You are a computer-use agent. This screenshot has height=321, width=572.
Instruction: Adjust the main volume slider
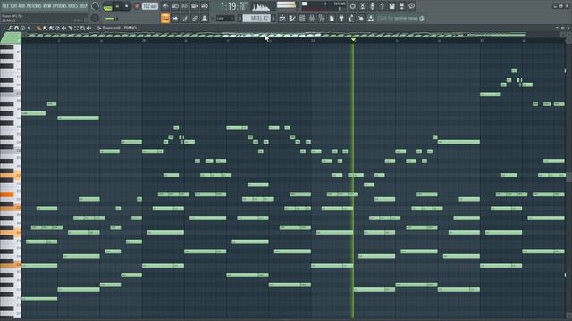(111, 18)
